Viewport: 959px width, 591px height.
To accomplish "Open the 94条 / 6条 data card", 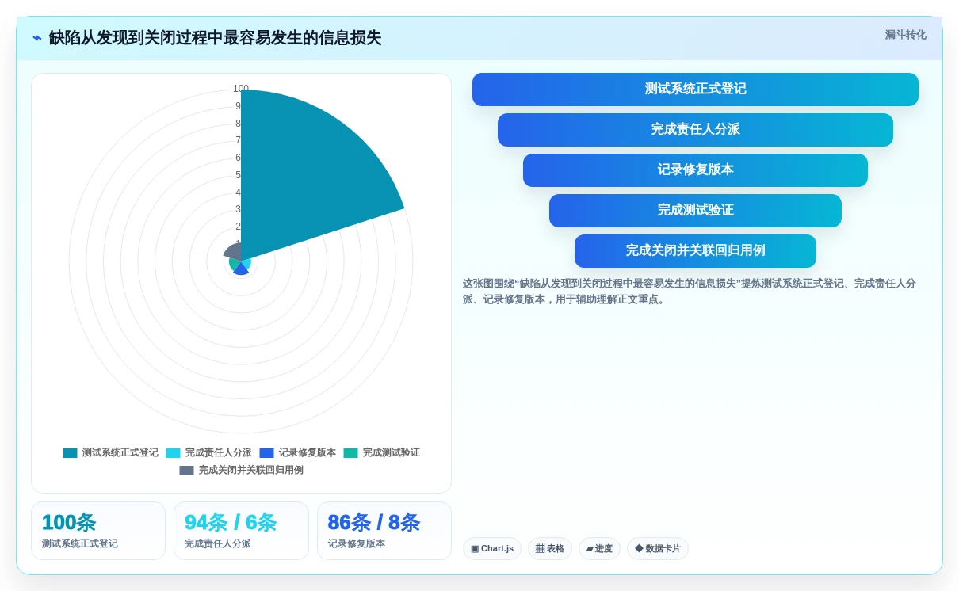I will 241,531.
